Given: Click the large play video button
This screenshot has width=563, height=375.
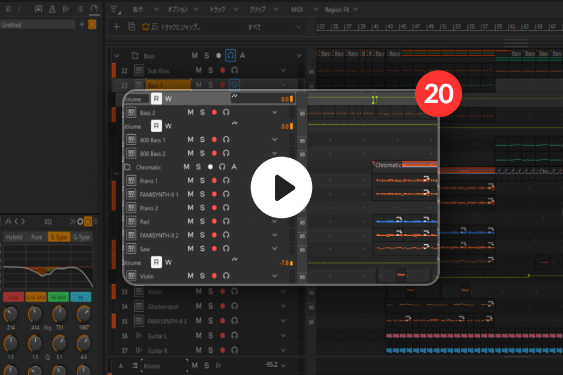Looking at the screenshot, I should coord(281,187).
